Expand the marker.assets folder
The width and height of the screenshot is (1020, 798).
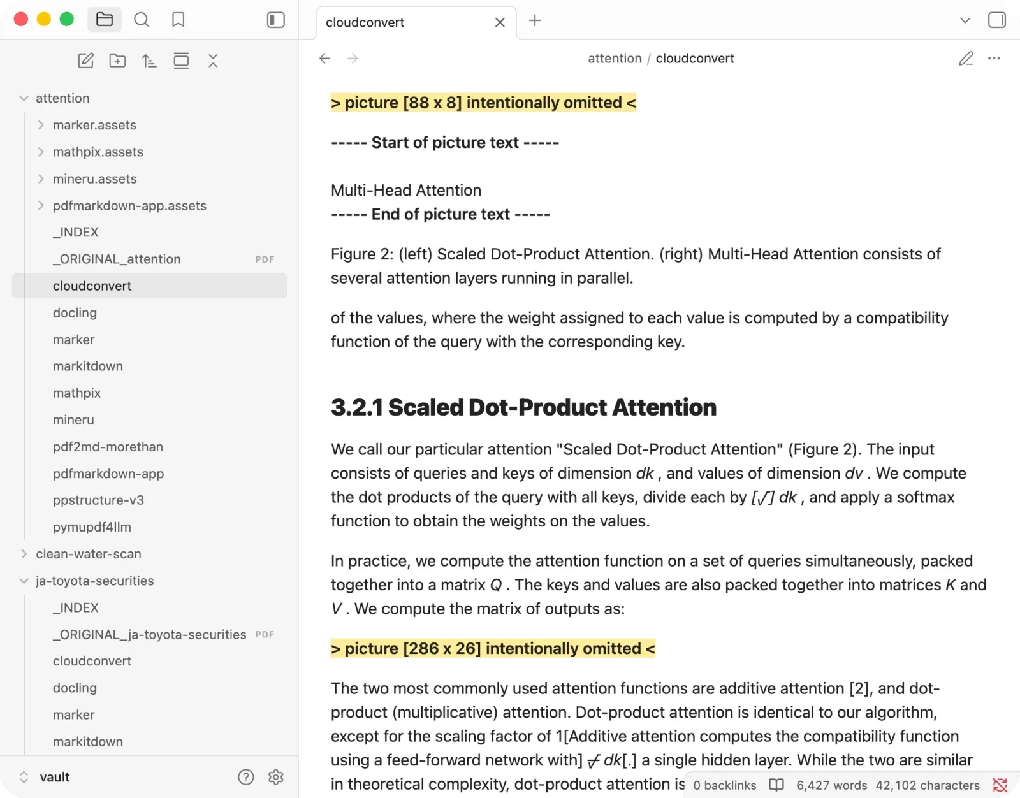41,125
